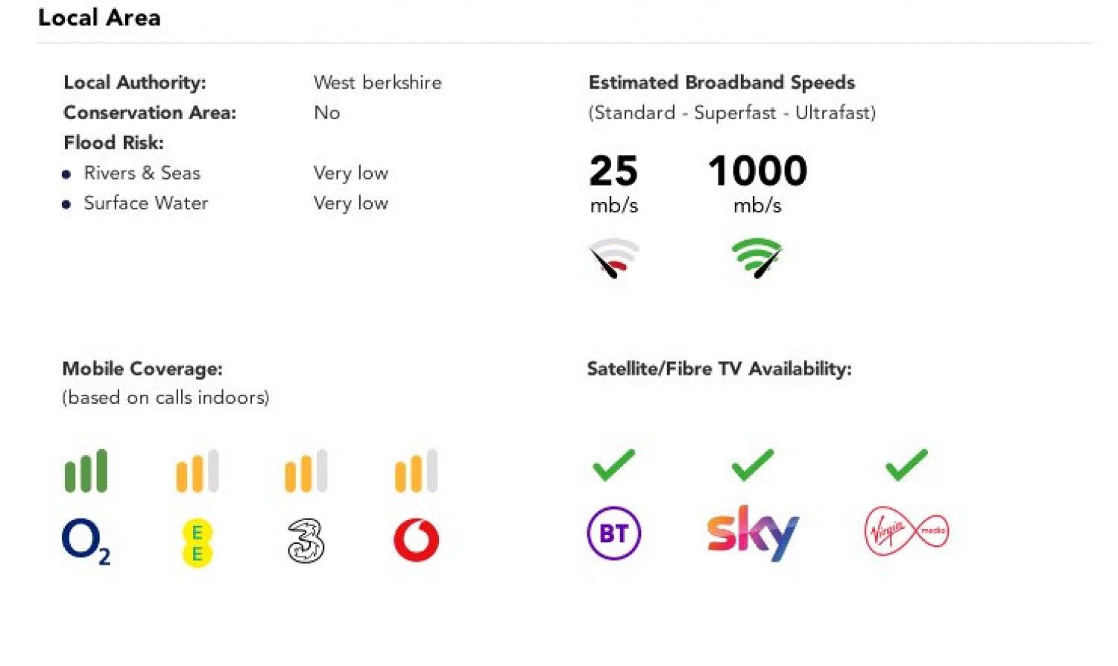Viewport: 1118px width, 666px height.
Task: Click the Estimated Broadband Speeds heading
Action: (x=721, y=83)
